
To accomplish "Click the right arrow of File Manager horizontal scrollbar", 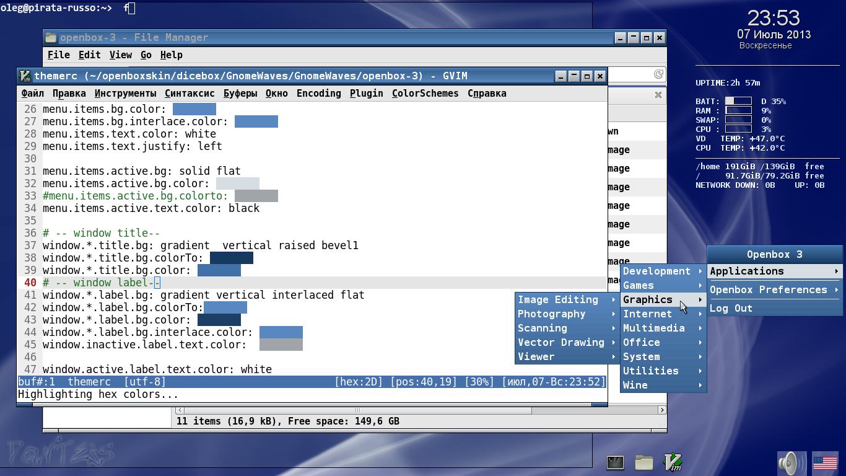I will point(661,410).
